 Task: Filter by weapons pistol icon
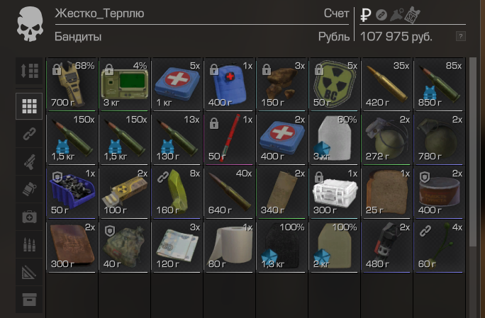pos(29,161)
